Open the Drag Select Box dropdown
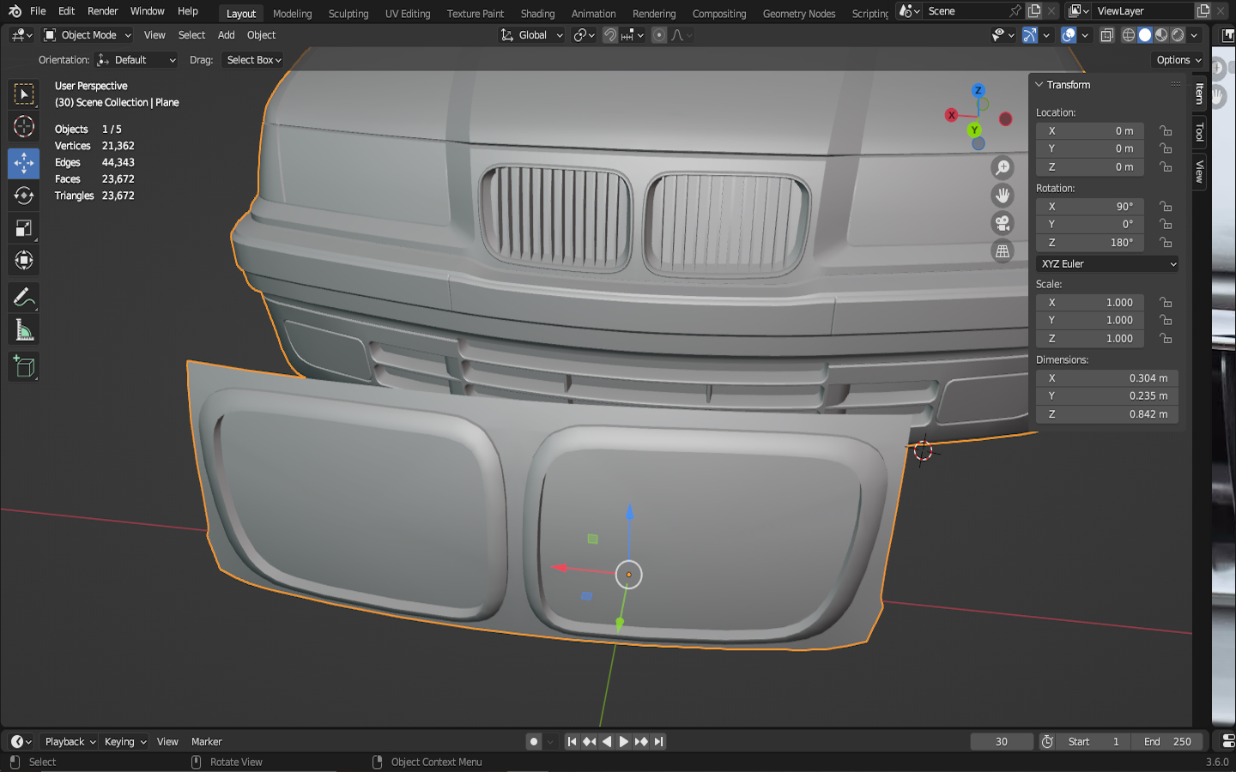The width and height of the screenshot is (1236, 772). click(x=253, y=60)
